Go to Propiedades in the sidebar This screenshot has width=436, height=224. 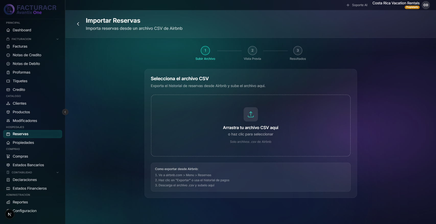23,143
